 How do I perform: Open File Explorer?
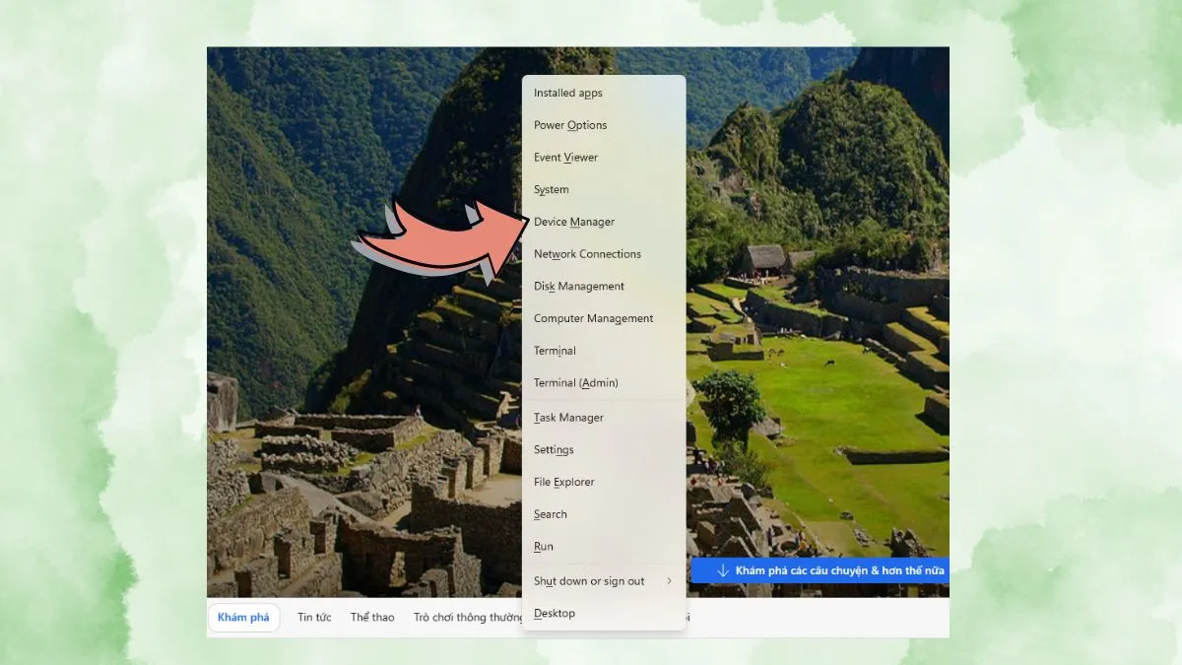563,482
